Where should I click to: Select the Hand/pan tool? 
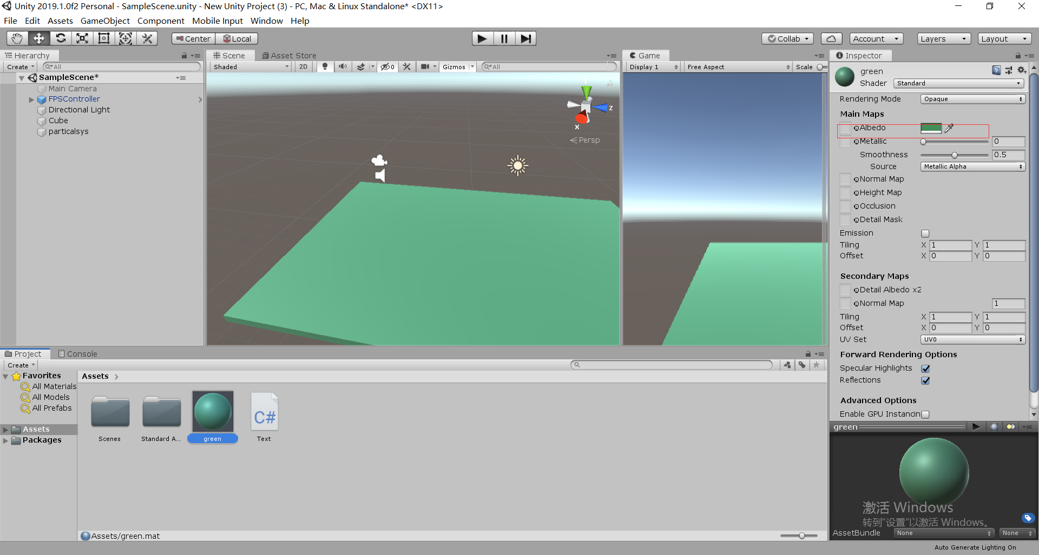click(17, 38)
